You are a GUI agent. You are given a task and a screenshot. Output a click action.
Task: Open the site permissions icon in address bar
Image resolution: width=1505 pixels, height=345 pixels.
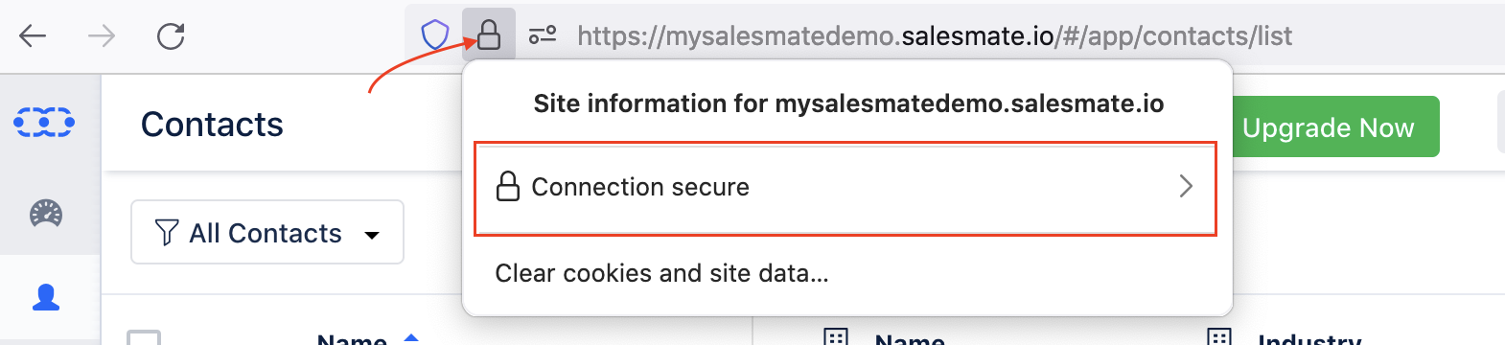(543, 36)
